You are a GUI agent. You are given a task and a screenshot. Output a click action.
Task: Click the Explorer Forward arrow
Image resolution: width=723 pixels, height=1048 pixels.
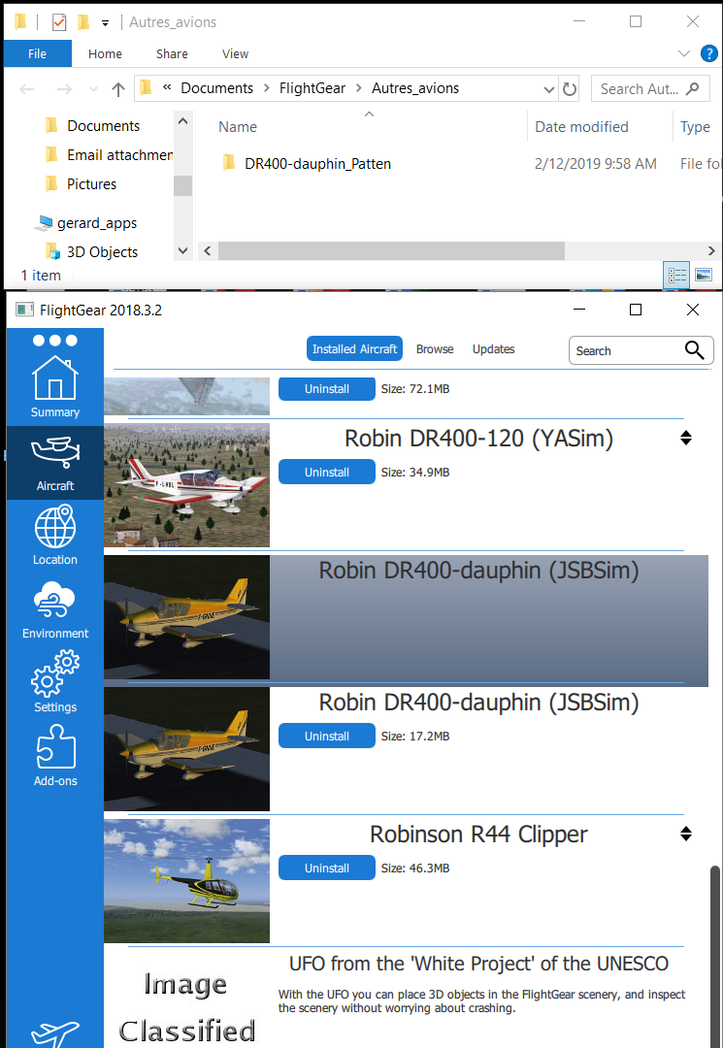[64, 89]
